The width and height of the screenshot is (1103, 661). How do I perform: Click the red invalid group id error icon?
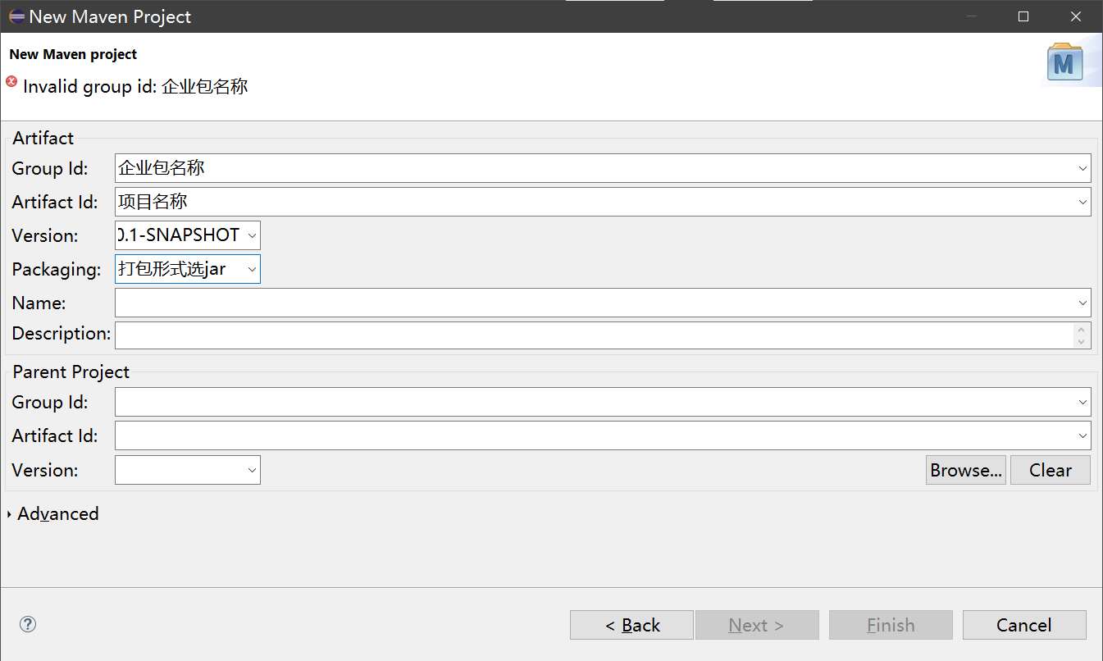[11, 82]
